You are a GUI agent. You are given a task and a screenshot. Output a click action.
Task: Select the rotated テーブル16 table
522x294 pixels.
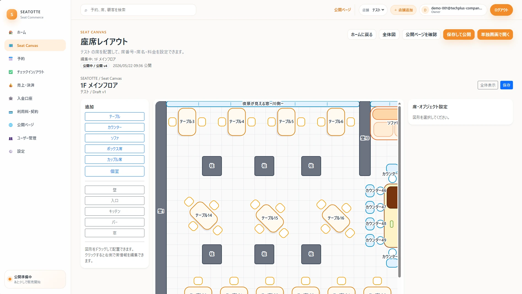336,218
